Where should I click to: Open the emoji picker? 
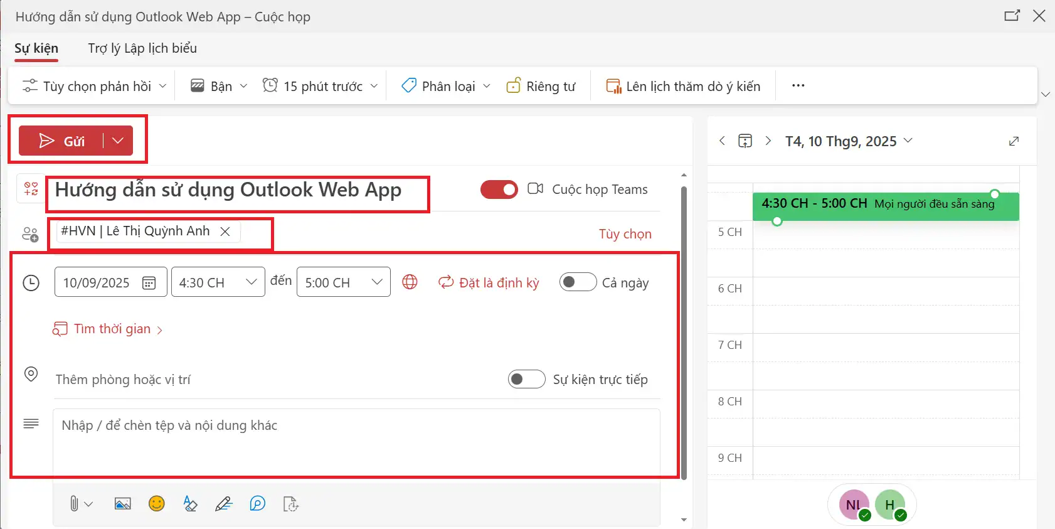(x=157, y=504)
